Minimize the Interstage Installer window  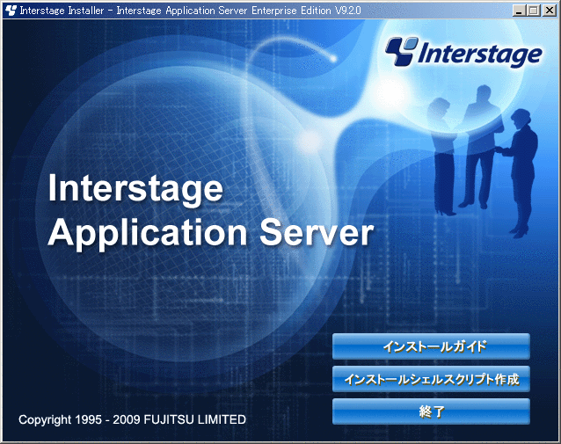coord(519,11)
